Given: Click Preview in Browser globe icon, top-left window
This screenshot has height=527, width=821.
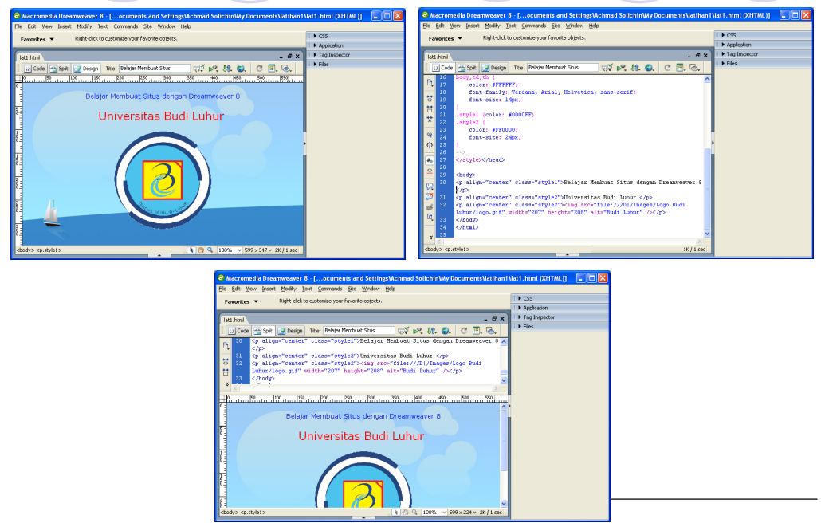Looking at the screenshot, I should (x=240, y=69).
